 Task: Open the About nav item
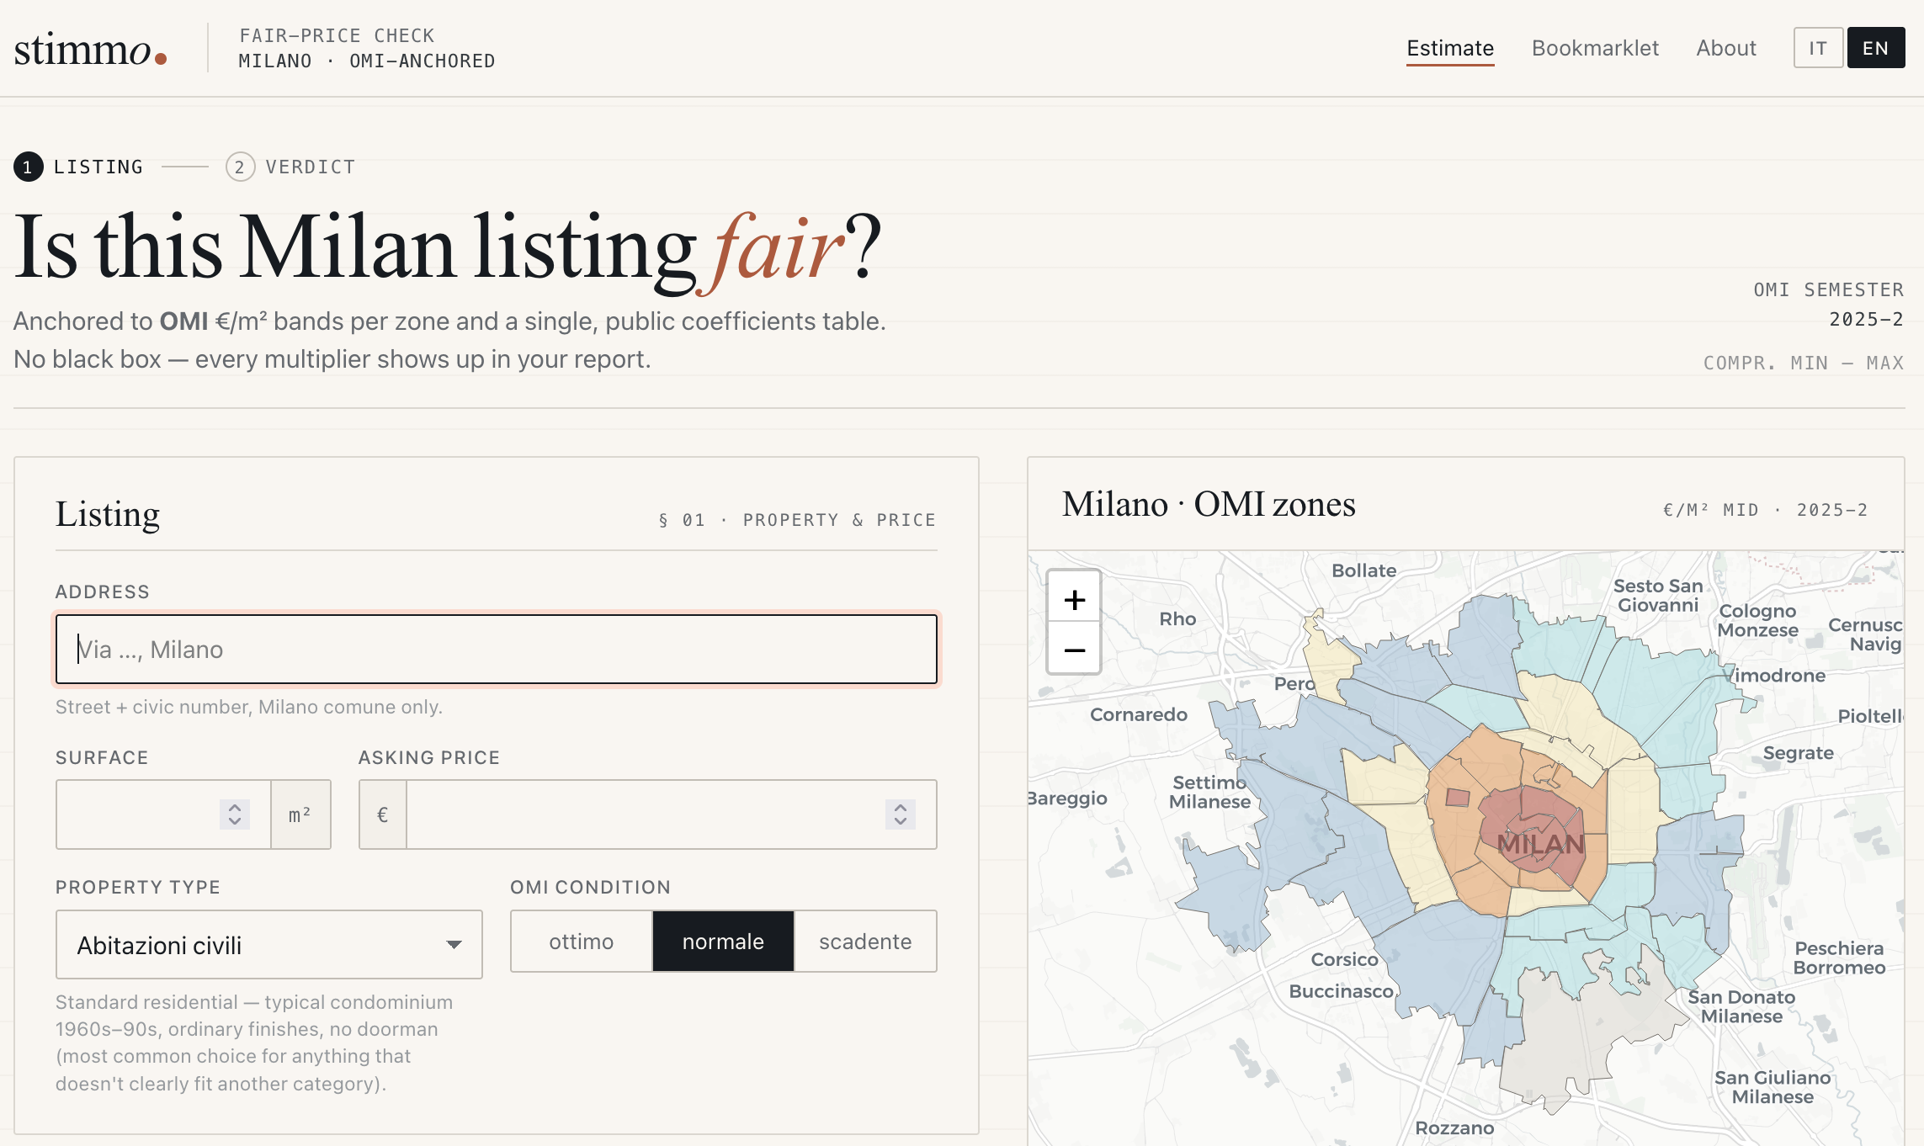click(1726, 48)
